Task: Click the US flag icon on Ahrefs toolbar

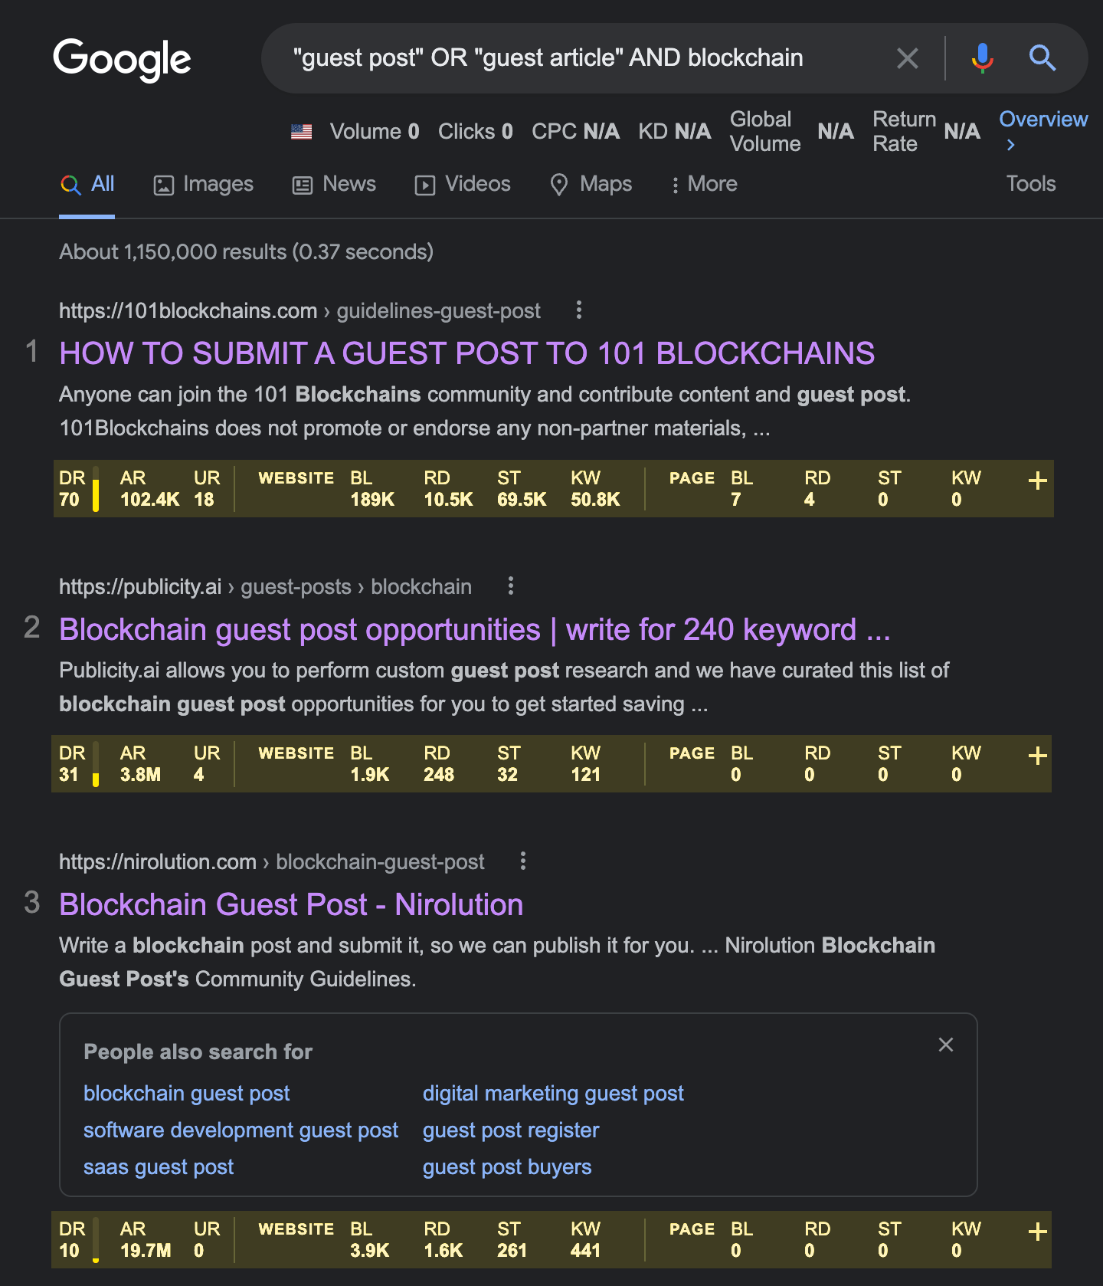Action: click(302, 131)
